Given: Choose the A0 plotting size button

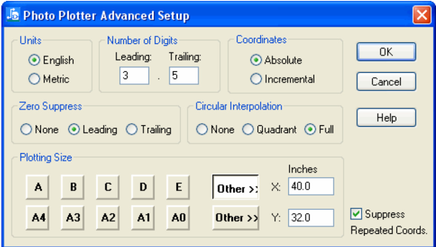Looking at the screenshot, I should click(x=178, y=218).
